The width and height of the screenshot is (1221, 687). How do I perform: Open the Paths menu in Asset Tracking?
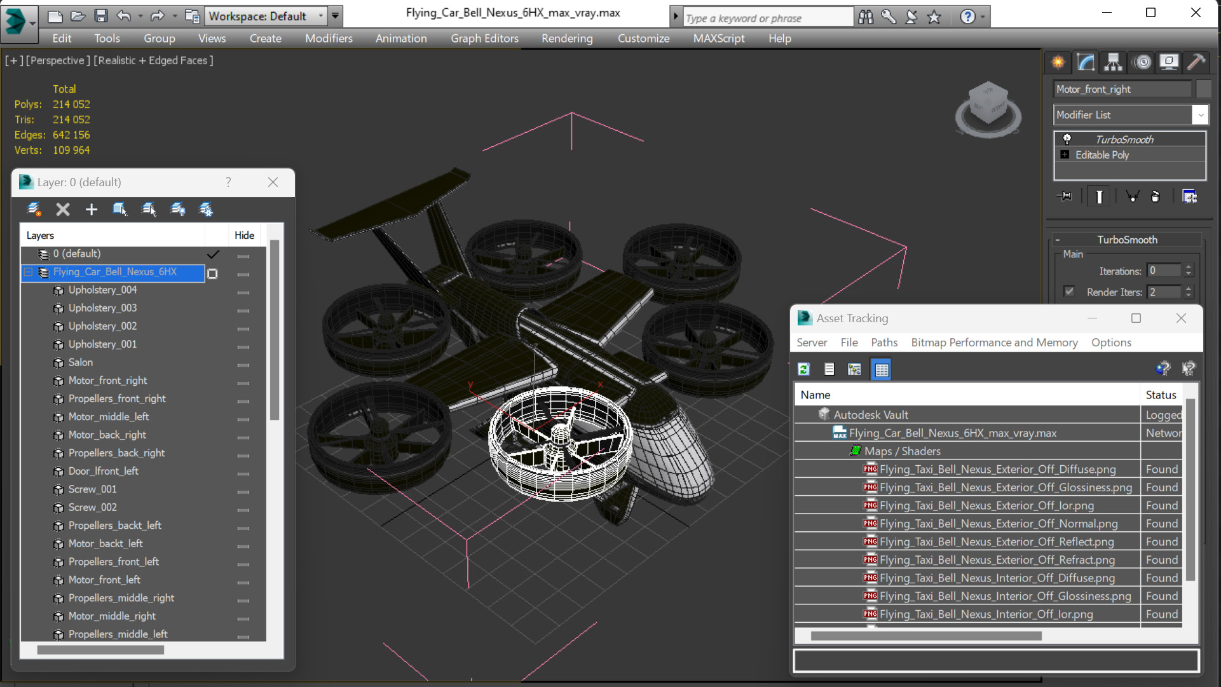[884, 343]
